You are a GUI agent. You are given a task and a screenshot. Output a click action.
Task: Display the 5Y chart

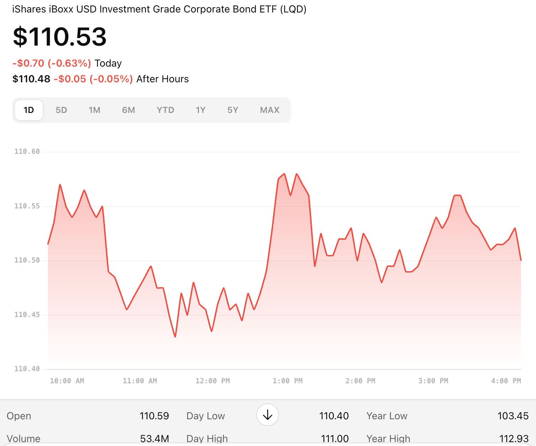(x=233, y=110)
